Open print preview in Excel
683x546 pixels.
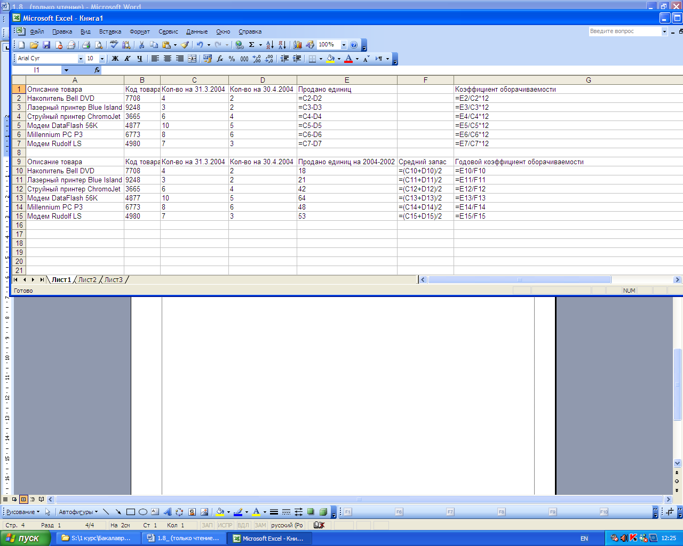tap(99, 45)
